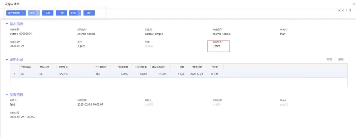Click the 审核时间 value 2020-02-24 10:02:07
The height and width of the screenshot is (137, 356).
[23, 117]
